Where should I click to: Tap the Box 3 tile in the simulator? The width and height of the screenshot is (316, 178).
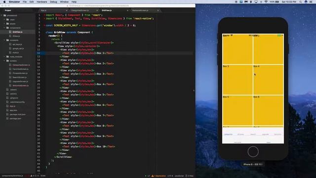click(x=237, y=80)
